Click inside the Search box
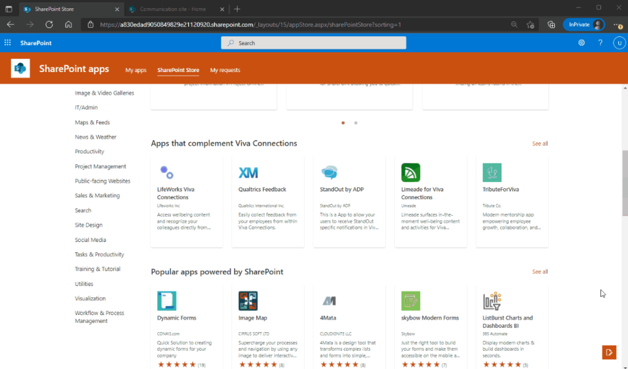This screenshot has height=369, width=628. point(313,42)
